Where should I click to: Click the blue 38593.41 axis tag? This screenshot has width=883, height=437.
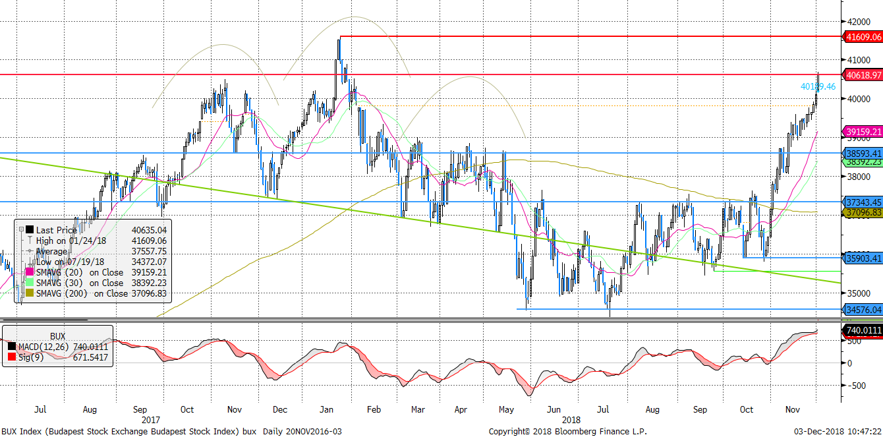coord(863,153)
